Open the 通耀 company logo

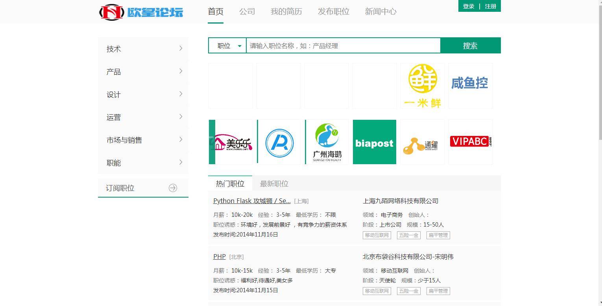(x=422, y=142)
